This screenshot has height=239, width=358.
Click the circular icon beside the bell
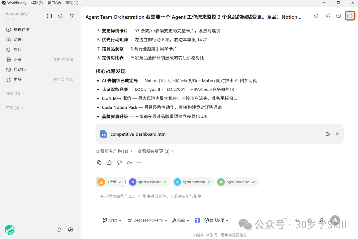pos(71,230)
